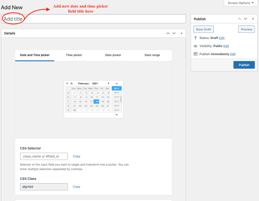
Task: Collapse the Details panel with its triangle
Action: [182, 33]
